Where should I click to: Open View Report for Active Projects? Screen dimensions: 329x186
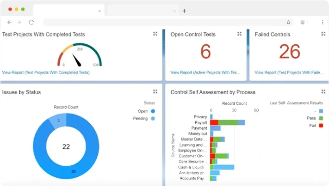tap(205, 72)
